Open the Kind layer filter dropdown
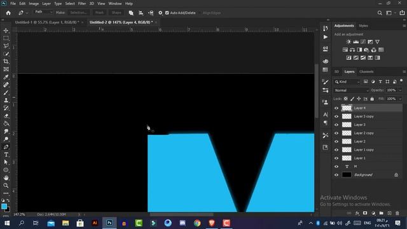 (347, 82)
